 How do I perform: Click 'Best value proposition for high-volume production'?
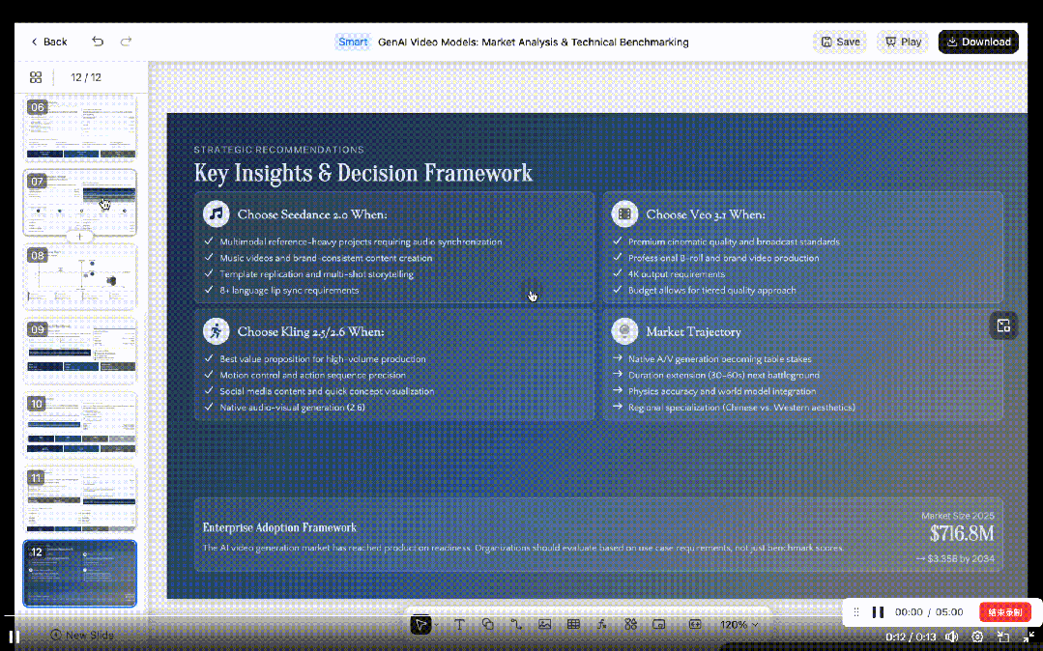point(323,359)
